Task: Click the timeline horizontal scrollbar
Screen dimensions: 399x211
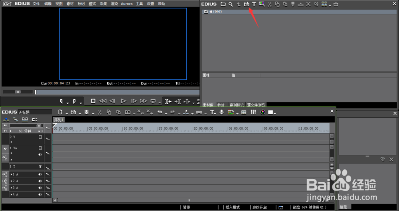Action: tap(189, 200)
